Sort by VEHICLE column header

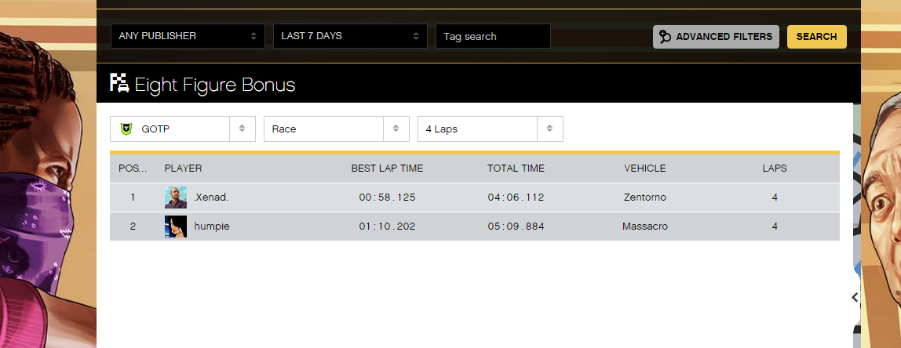pos(645,169)
